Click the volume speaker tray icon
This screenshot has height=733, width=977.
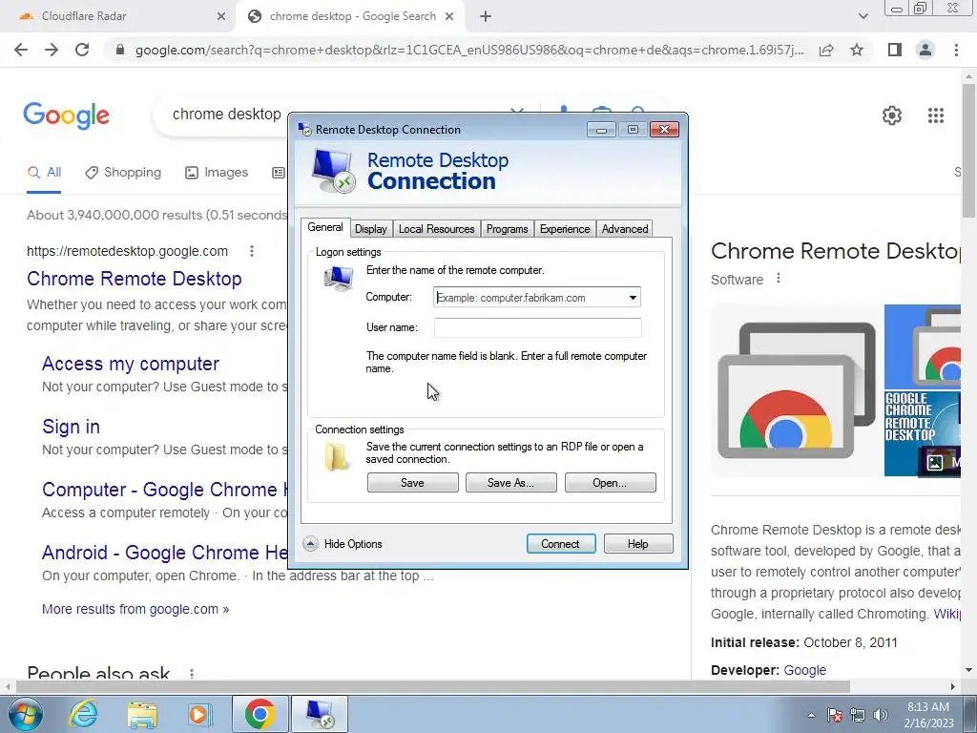(881, 715)
